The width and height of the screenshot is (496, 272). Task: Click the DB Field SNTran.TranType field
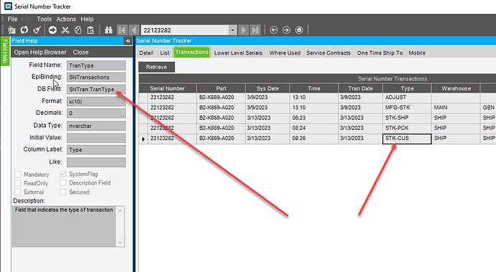[96, 90]
